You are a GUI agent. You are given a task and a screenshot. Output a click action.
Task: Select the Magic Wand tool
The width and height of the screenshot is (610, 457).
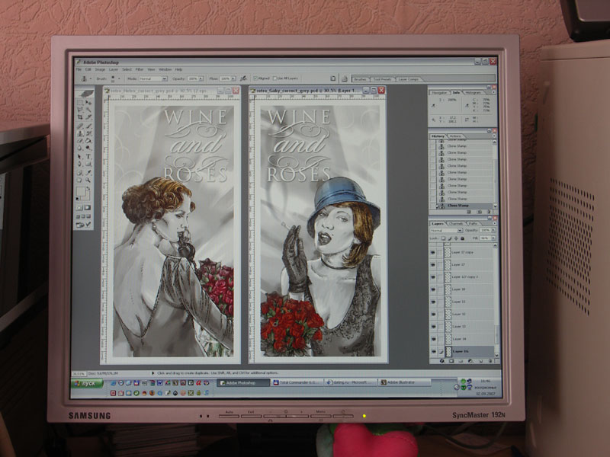pyautogui.click(x=88, y=110)
